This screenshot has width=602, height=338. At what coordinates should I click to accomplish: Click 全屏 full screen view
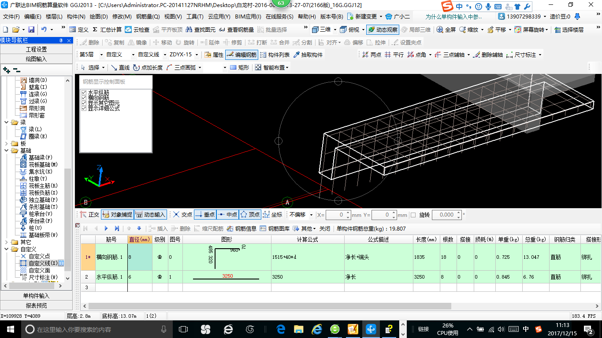[x=446, y=29]
